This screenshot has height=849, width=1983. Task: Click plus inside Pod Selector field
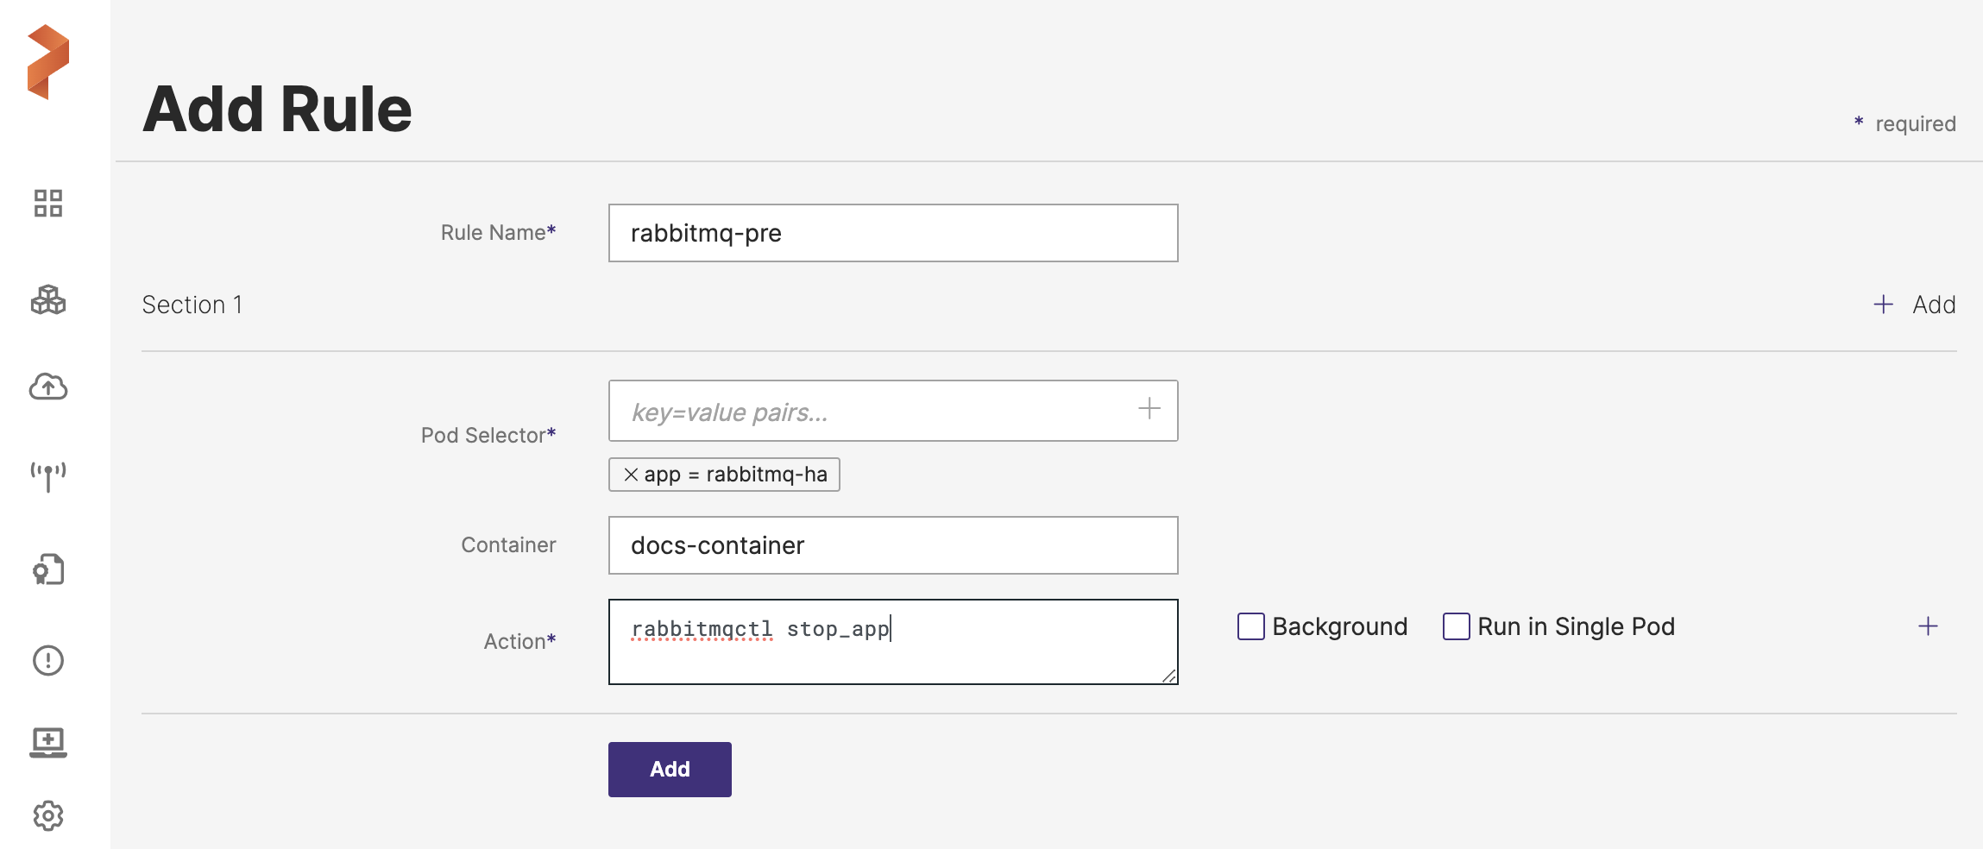[x=1149, y=409]
